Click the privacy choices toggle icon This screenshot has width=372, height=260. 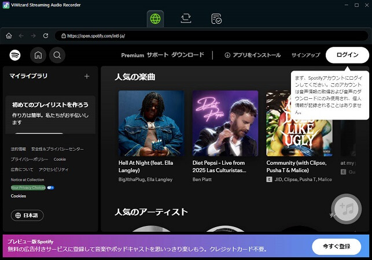50,188
